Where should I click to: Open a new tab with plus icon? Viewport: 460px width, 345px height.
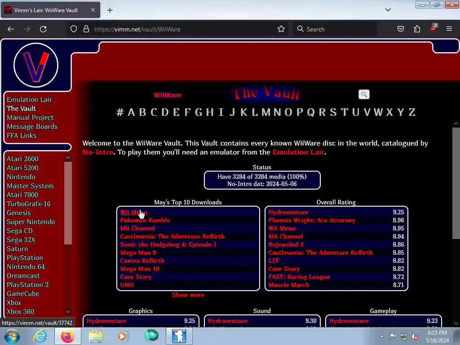(110, 10)
